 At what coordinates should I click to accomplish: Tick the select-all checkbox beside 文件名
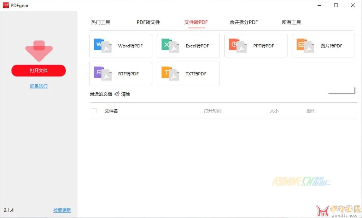94,111
